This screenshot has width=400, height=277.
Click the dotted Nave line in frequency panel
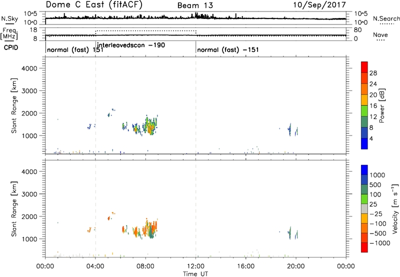coord(145,30)
